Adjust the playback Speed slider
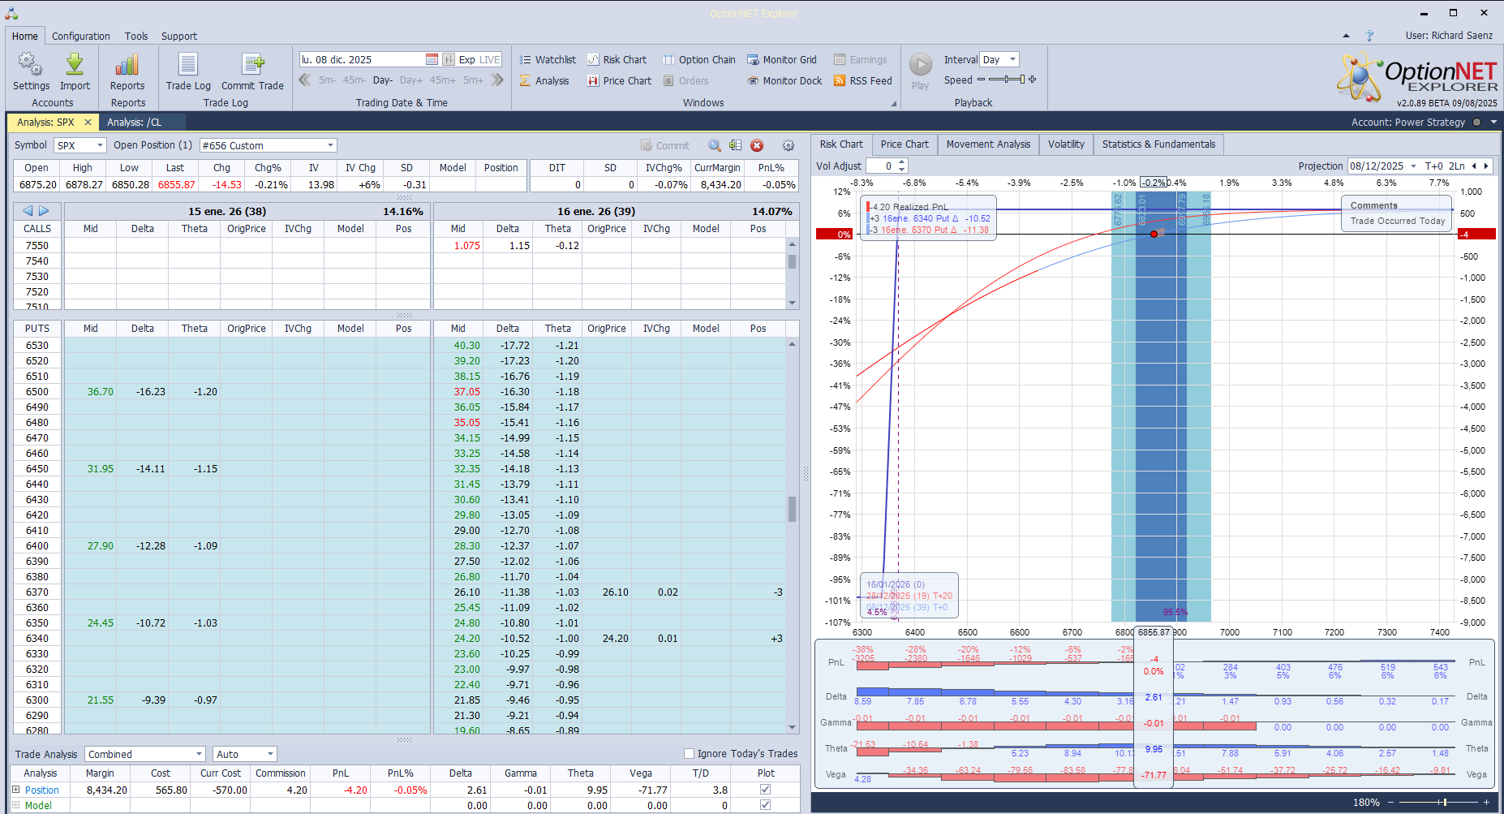1504x814 pixels. [x=1007, y=80]
